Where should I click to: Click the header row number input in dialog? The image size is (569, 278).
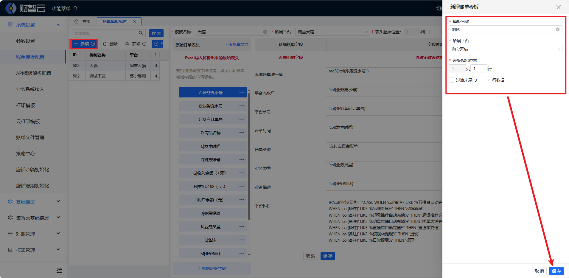[x=478, y=69]
